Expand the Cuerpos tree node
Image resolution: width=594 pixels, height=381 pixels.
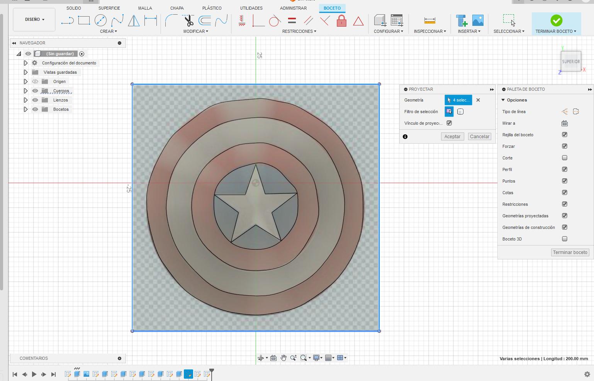point(25,91)
